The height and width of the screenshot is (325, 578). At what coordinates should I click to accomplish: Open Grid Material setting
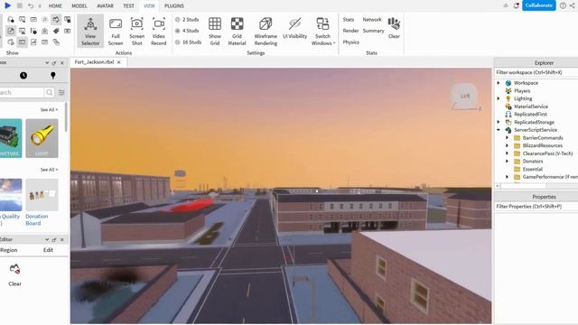[237, 32]
